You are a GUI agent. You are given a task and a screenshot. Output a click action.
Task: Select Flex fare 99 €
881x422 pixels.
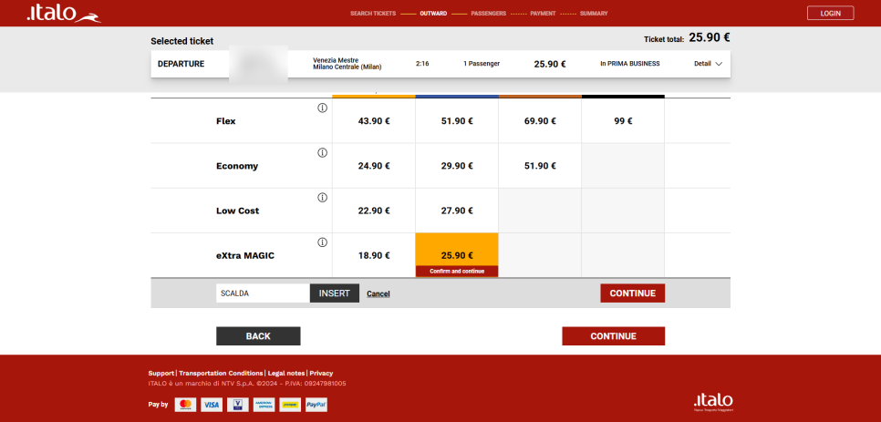click(x=623, y=120)
